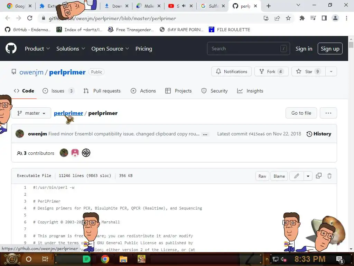
Task: Click the browser address bar
Action: 149,18
